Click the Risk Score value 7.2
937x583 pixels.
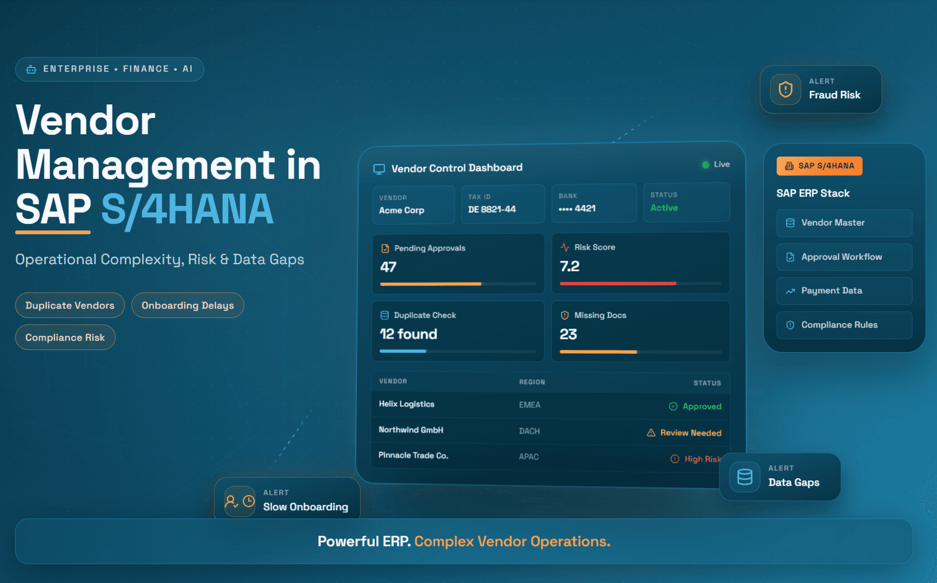pyautogui.click(x=570, y=266)
